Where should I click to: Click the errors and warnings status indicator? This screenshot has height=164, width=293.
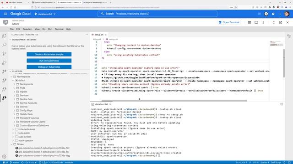pyautogui.click(x=43, y=162)
